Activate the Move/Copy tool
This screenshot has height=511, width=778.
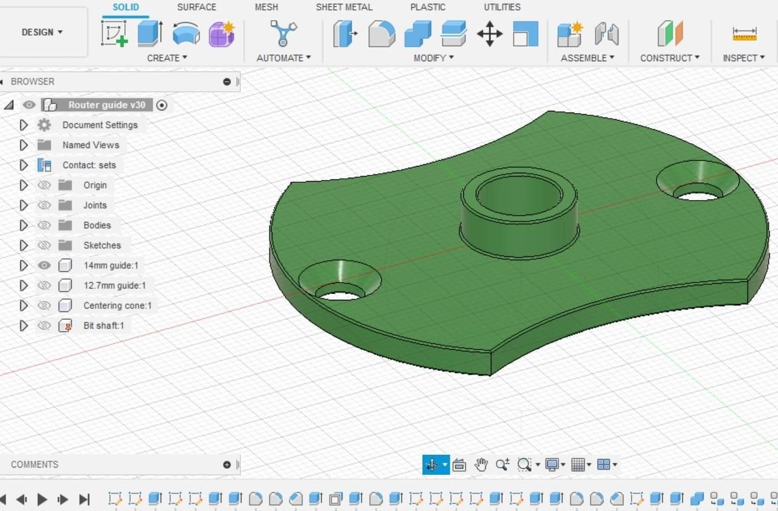point(489,33)
